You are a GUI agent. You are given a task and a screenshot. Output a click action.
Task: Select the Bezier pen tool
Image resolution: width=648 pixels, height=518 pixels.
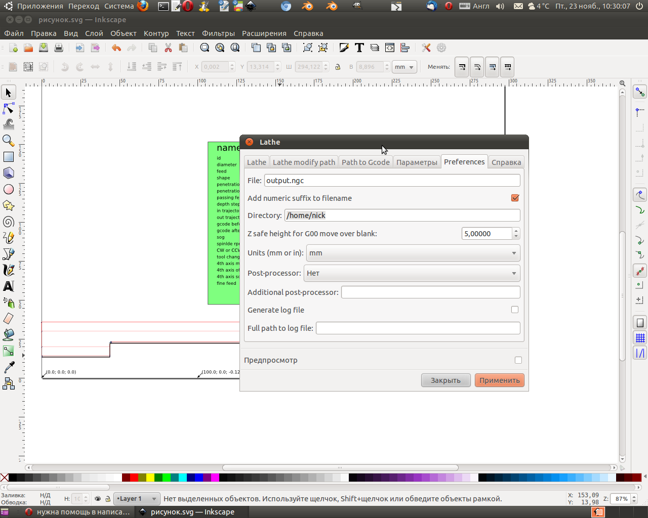(x=9, y=254)
